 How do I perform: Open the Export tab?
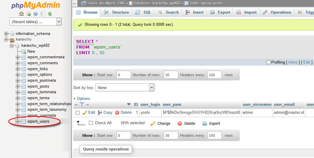click(220, 13)
